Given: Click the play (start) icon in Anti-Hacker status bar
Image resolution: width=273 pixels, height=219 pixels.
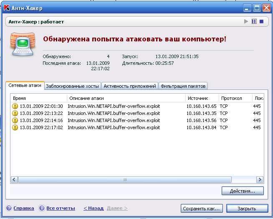Looking at the screenshot, I should point(246,21).
